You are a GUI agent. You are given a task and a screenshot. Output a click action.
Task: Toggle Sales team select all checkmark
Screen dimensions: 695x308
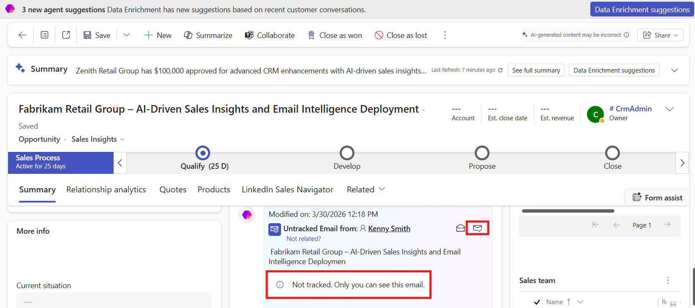click(537, 302)
